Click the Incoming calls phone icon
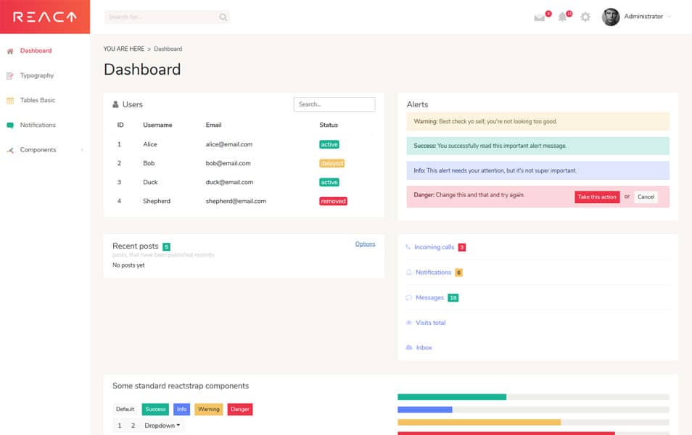692x435 pixels. click(408, 247)
